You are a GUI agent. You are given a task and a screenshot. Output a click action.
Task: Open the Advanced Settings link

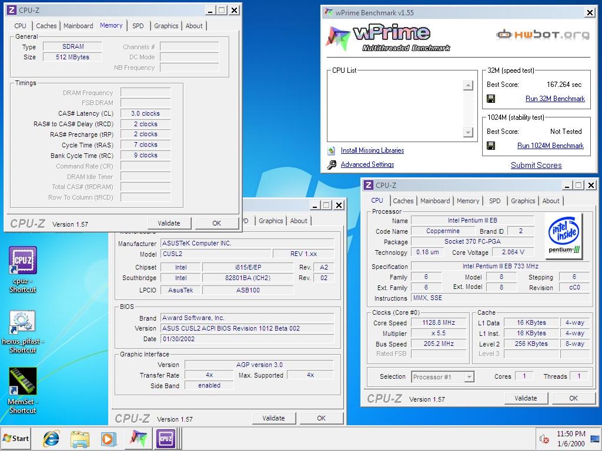click(367, 164)
